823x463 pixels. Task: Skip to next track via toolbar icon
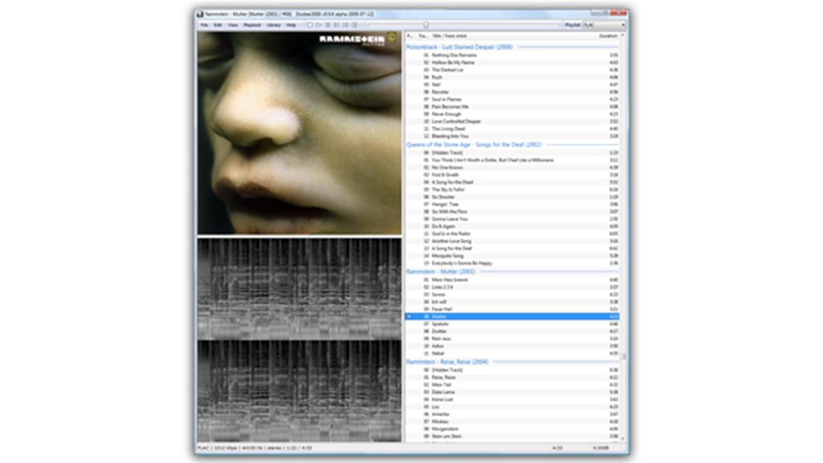344,25
